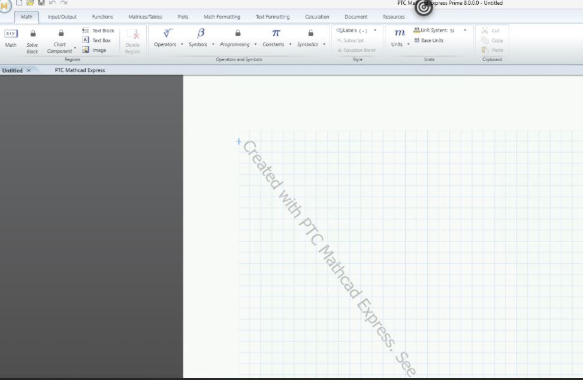The height and width of the screenshot is (380, 583).
Task: Save worksheet using the floppy disk icon
Action: pos(41,2)
